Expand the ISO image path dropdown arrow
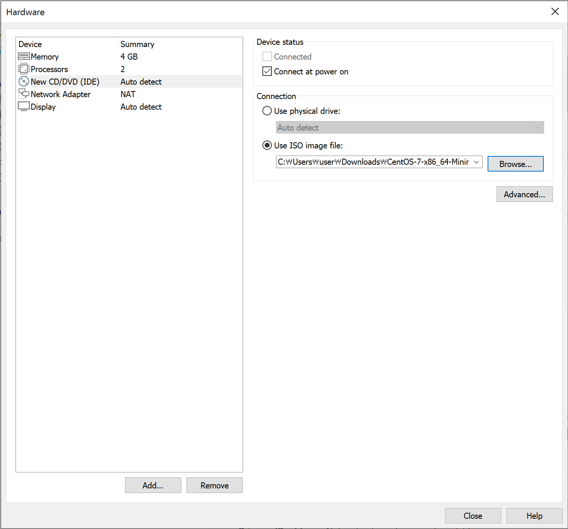The height and width of the screenshot is (529, 568). tap(477, 162)
